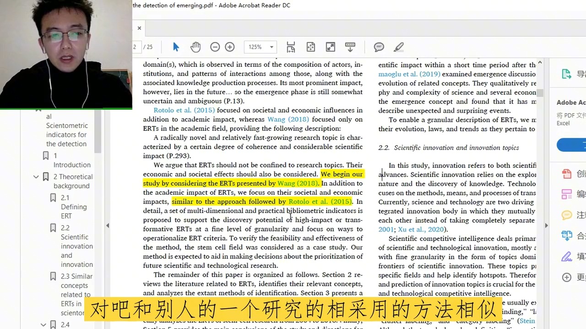Follow 'Stein' citation link at bottom right

527,321
